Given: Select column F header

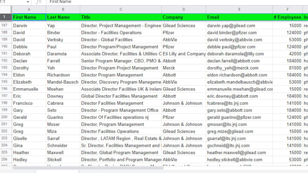Looking at the screenshot, I should 288,9.
